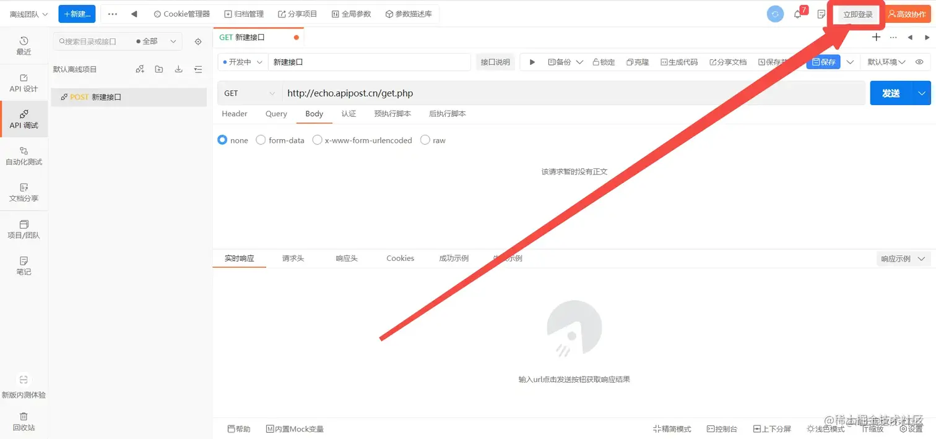The height and width of the screenshot is (439, 936).
Task: Click the new interface icon beside 默认离线项目
Action: coord(140,69)
